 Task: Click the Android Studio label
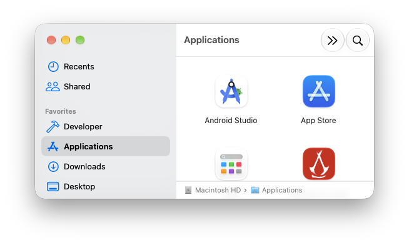coord(231,121)
